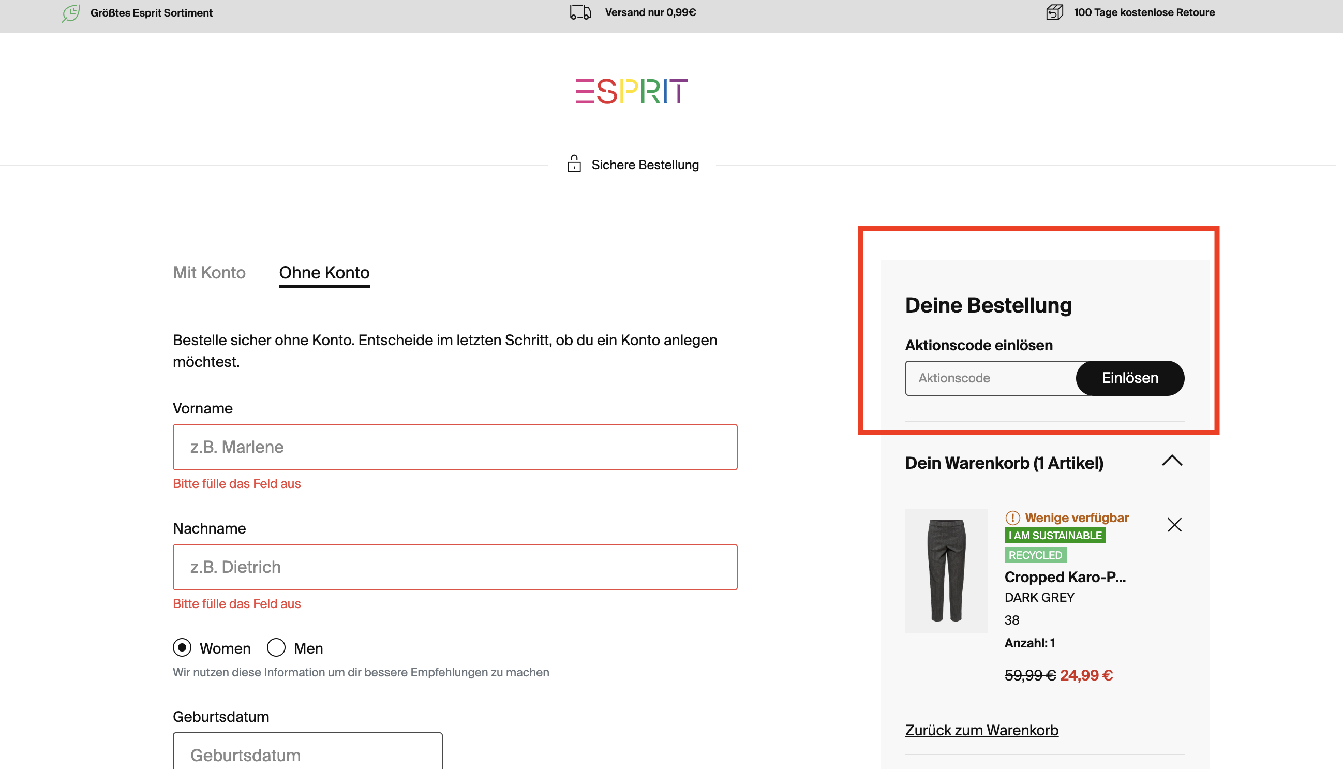Click the crossed-out price 59,99 €
Image resolution: width=1343 pixels, height=769 pixels.
tap(1031, 675)
